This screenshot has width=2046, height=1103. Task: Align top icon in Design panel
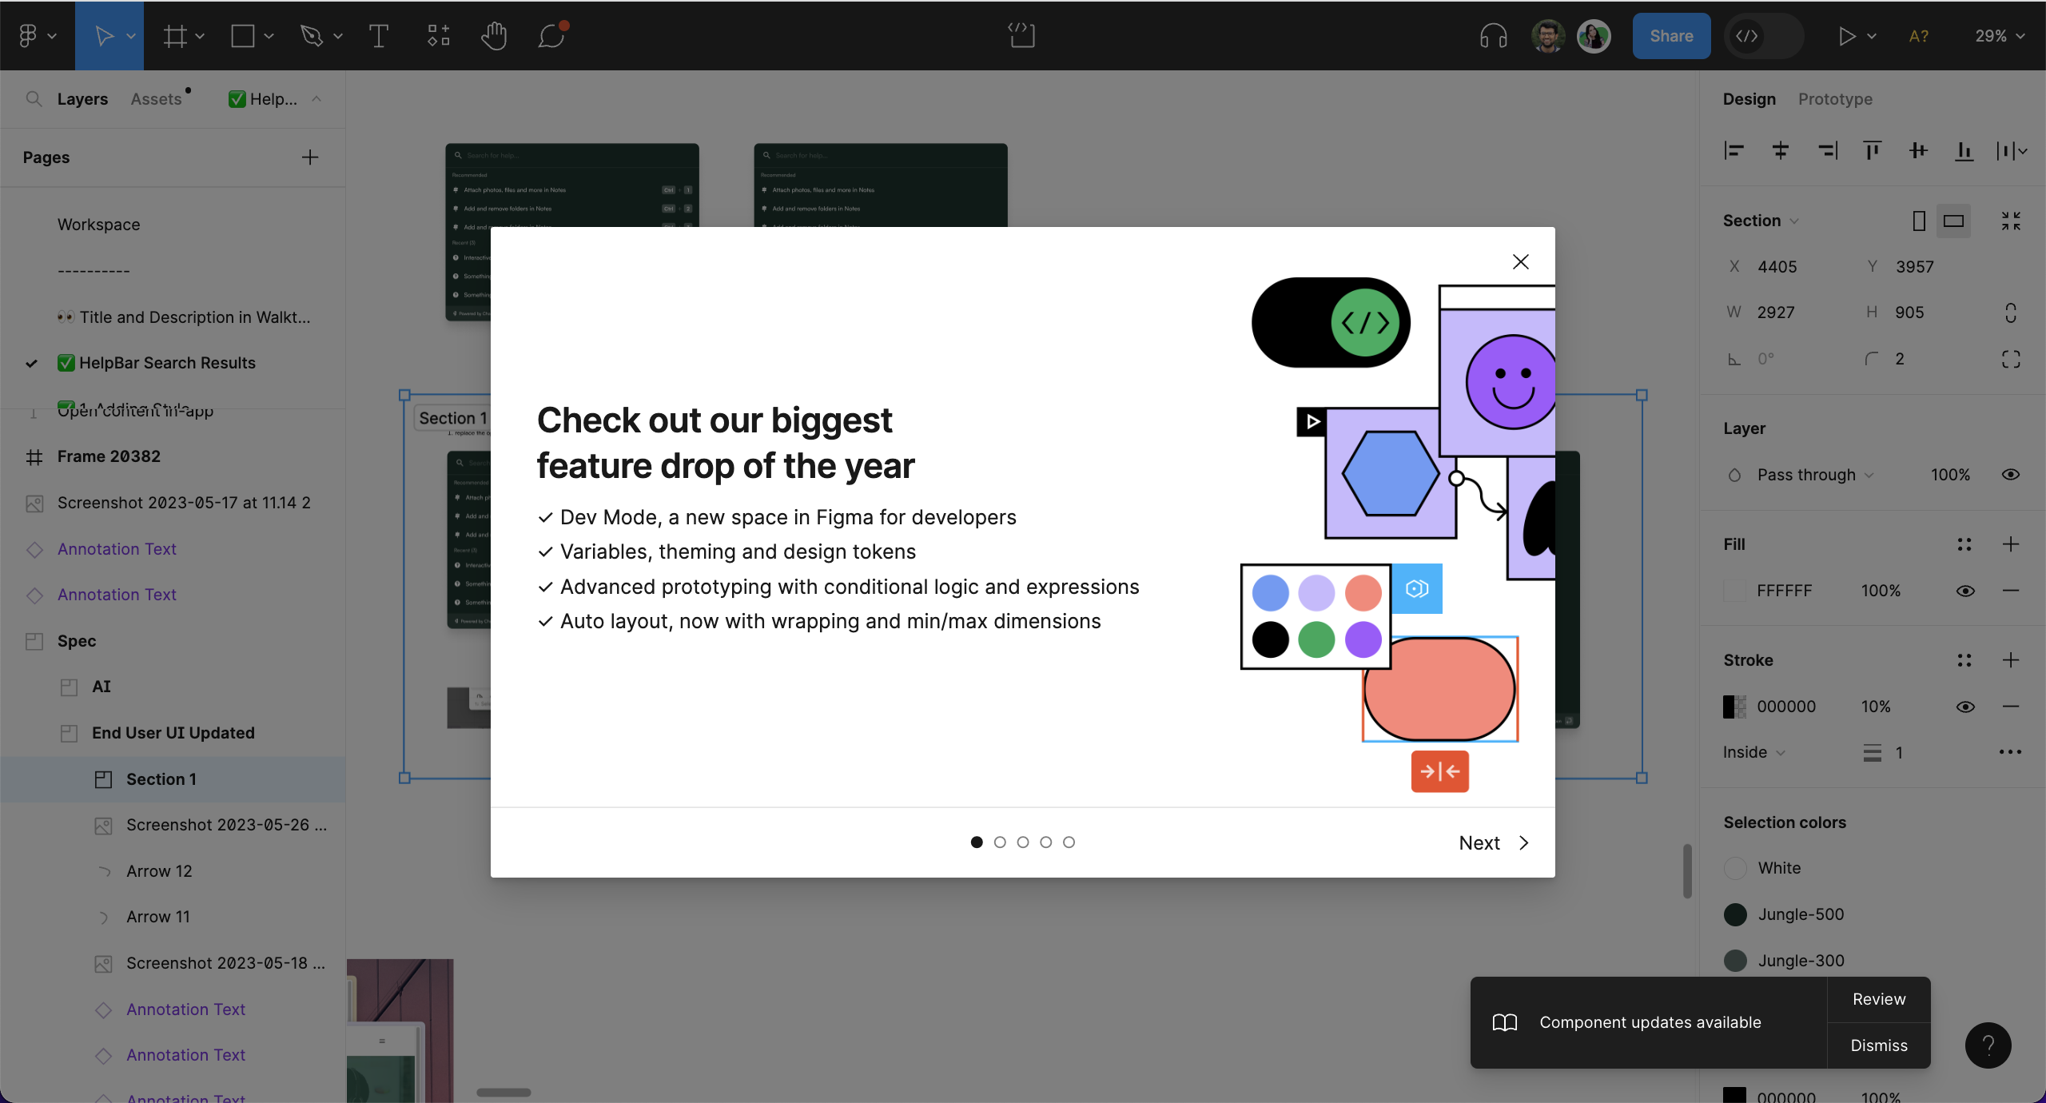tap(1872, 150)
